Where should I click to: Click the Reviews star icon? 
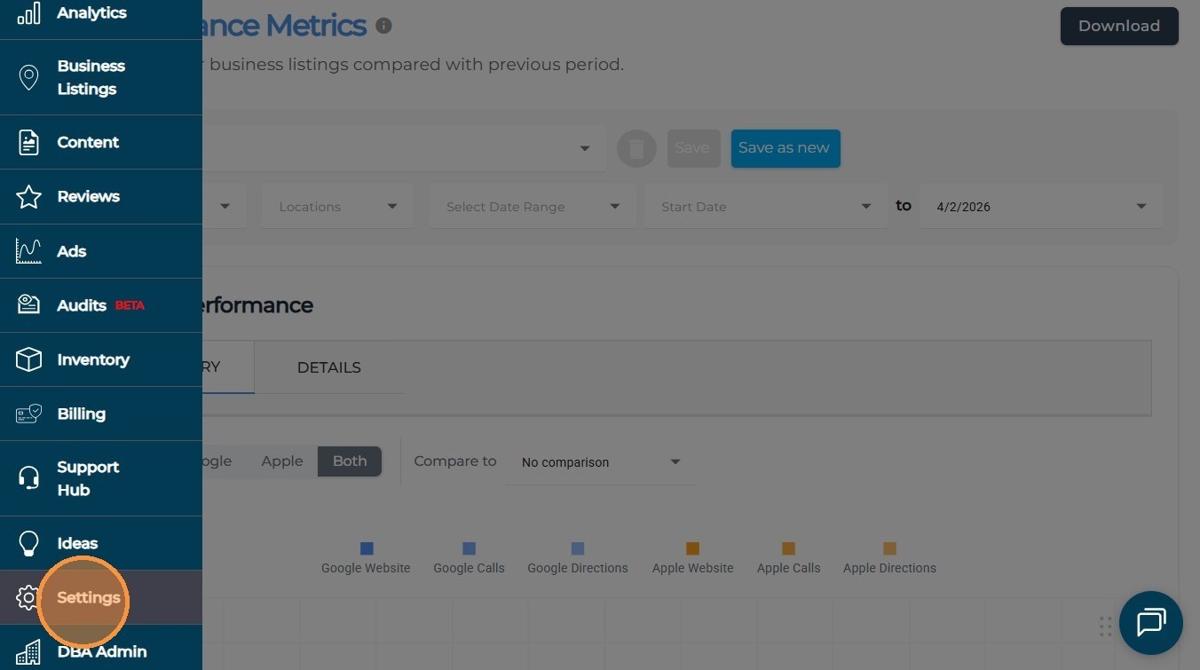click(x=28, y=197)
